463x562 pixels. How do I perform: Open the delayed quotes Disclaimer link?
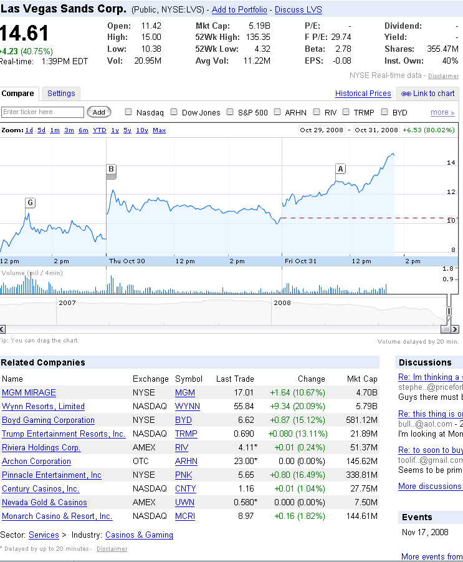click(x=112, y=549)
